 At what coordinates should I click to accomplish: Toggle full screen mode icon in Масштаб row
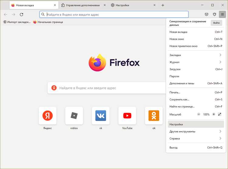[x=219, y=114]
